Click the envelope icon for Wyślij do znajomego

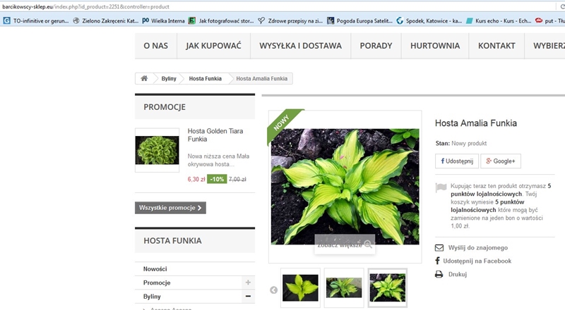[x=439, y=248]
